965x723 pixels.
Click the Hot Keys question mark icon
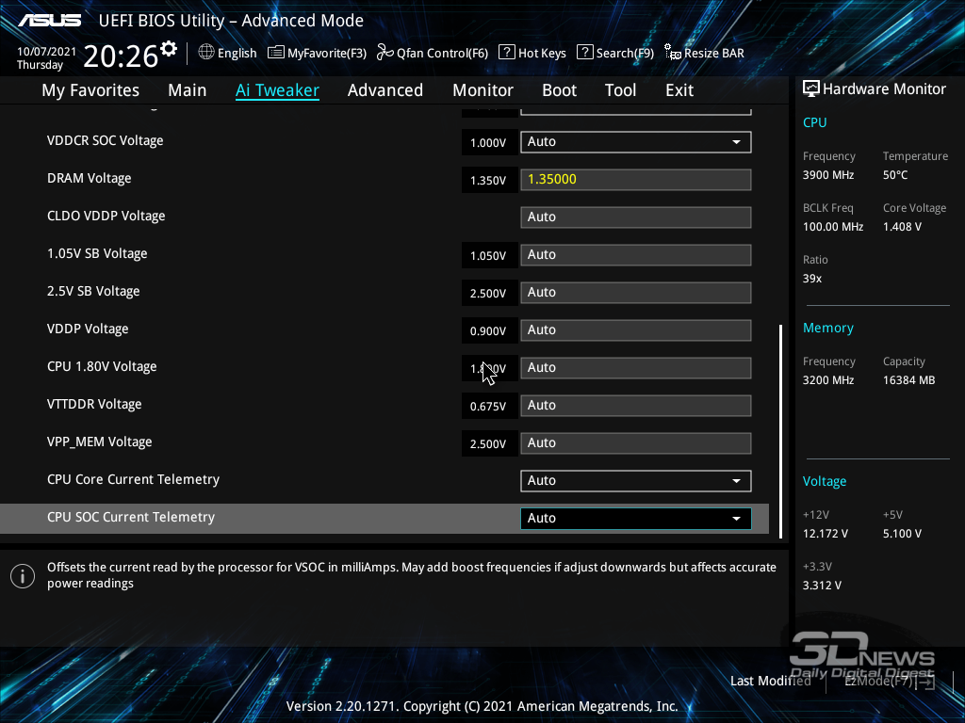click(506, 53)
